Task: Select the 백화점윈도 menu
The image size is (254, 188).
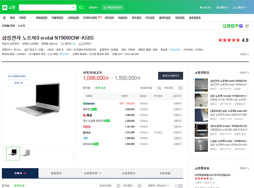Action: click(42, 18)
